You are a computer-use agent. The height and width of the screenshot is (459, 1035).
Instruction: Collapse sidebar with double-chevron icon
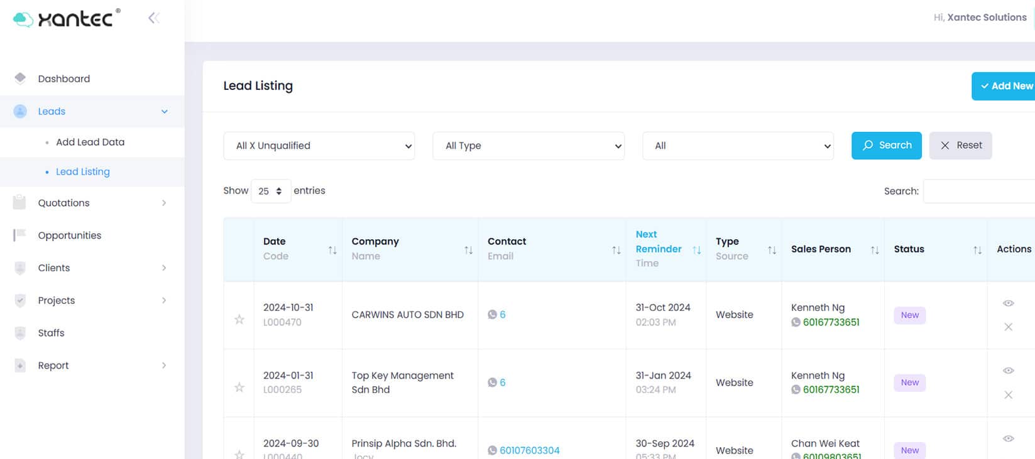(154, 18)
